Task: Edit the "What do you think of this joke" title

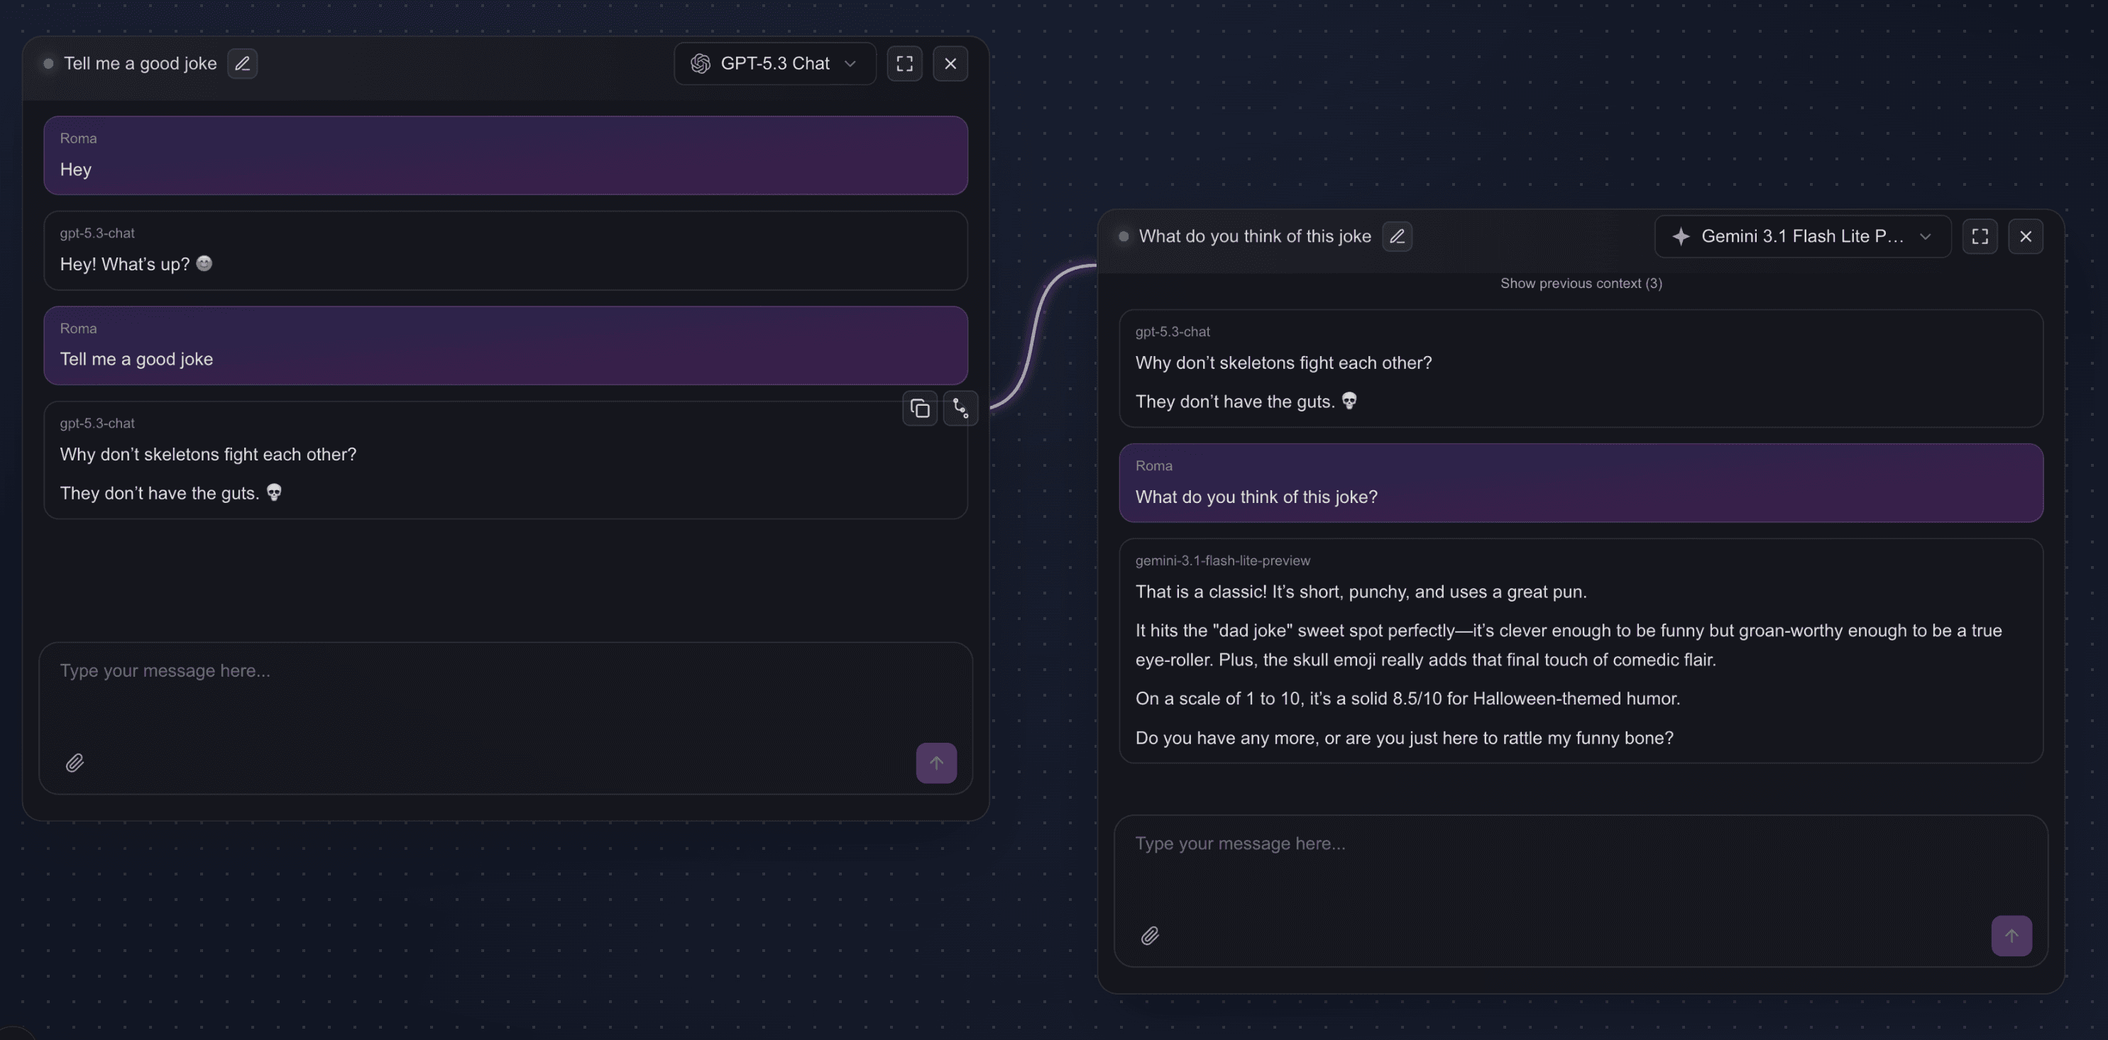Action: (x=1398, y=236)
